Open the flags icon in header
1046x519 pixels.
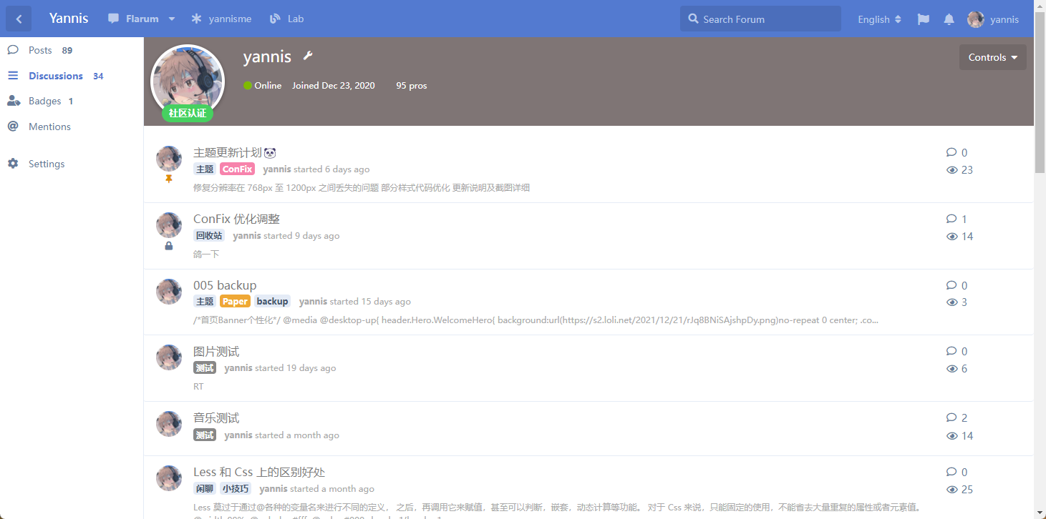[924, 19]
